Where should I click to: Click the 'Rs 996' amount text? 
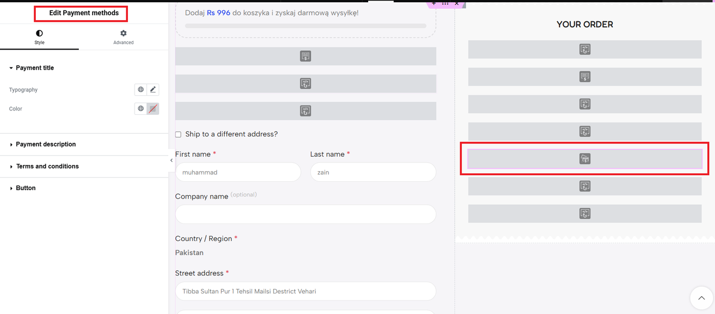218,12
